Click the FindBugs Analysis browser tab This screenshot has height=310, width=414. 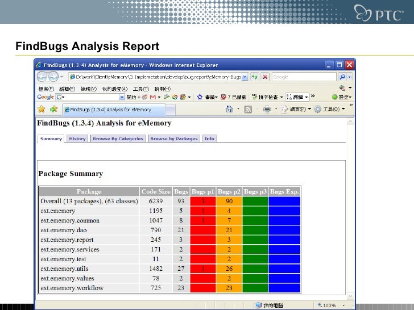pos(114,109)
